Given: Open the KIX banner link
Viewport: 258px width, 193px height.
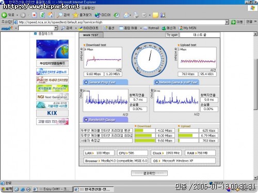Looking at the screenshot, I should tap(52, 113).
